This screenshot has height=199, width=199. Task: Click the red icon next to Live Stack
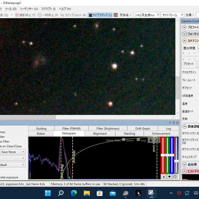(116, 15)
